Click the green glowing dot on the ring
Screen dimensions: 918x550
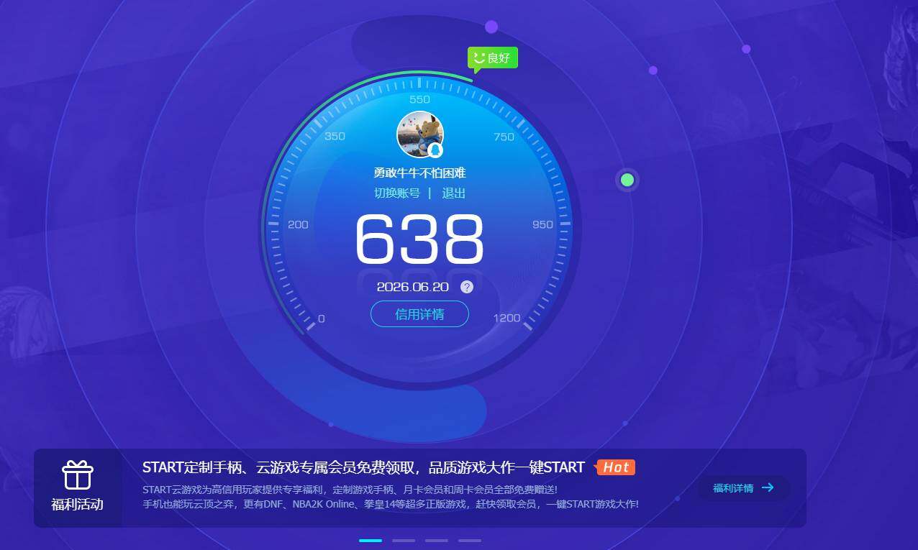pyautogui.click(x=627, y=180)
